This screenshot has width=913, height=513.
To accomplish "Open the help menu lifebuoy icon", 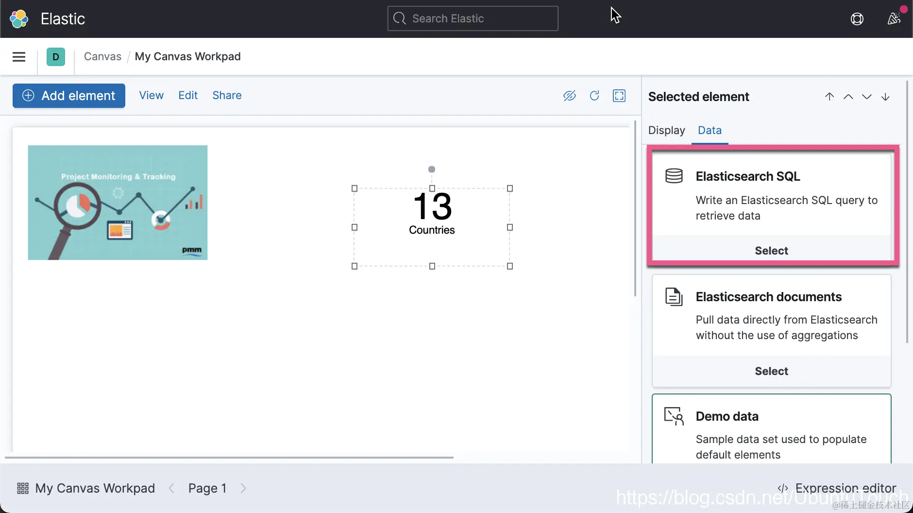I will click(x=857, y=19).
